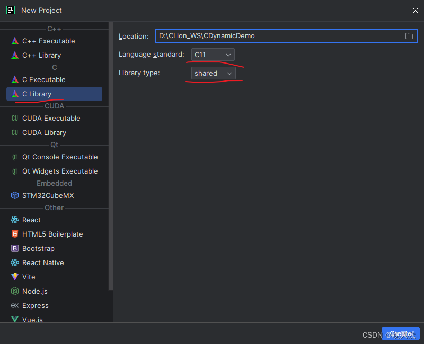Select the CUDA Library text entry

point(44,133)
